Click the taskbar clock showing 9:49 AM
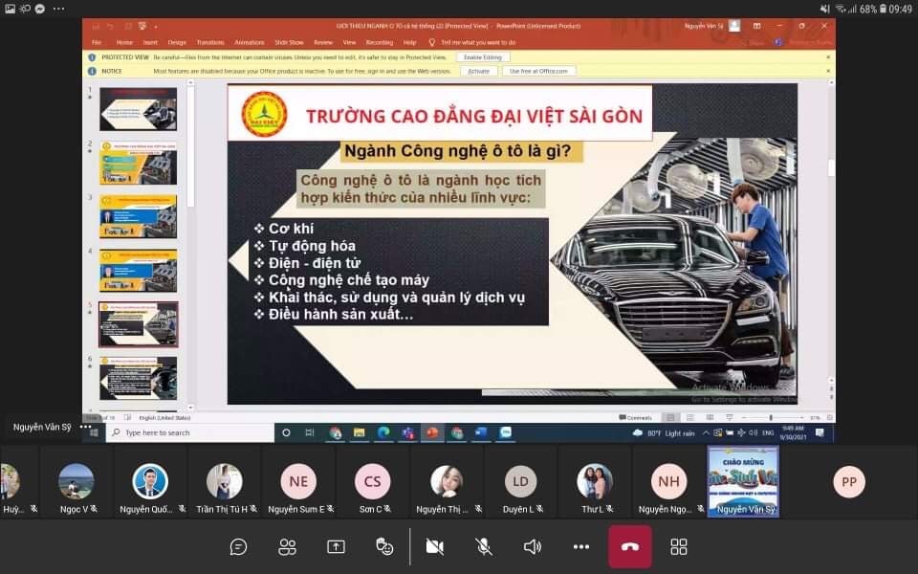Viewport: 918px width, 574px height. point(793,432)
